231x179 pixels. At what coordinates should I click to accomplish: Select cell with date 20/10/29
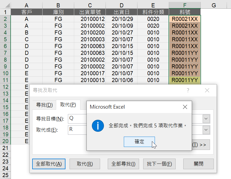coord(122,19)
